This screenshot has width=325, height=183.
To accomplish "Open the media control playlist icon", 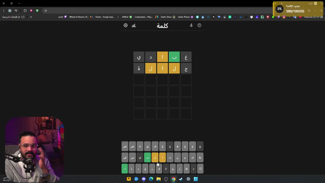I will pyautogui.click(x=16, y=11).
